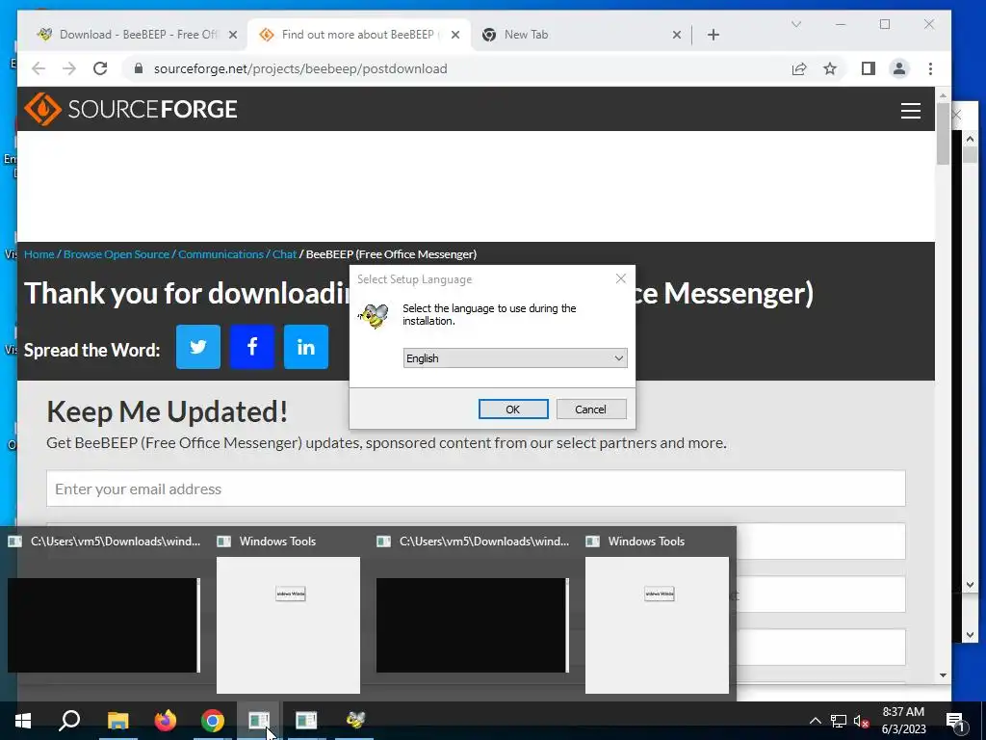Viewport: 986px width, 740px height.
Task: Click page vertical scrollbar thumb
Action: pos(943,133)
